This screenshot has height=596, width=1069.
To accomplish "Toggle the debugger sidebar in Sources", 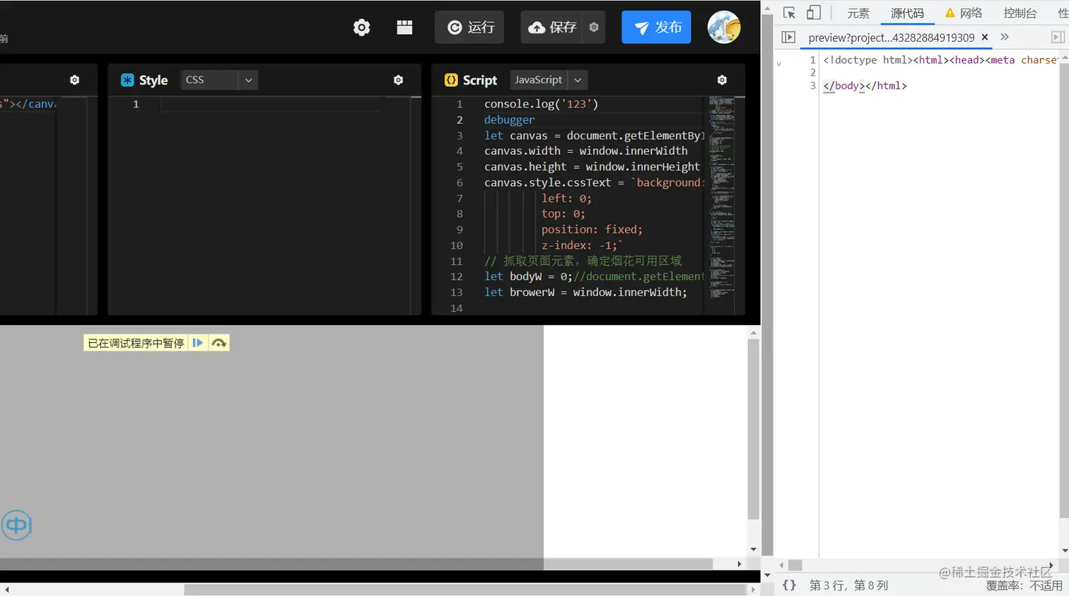I will 1058,37.
